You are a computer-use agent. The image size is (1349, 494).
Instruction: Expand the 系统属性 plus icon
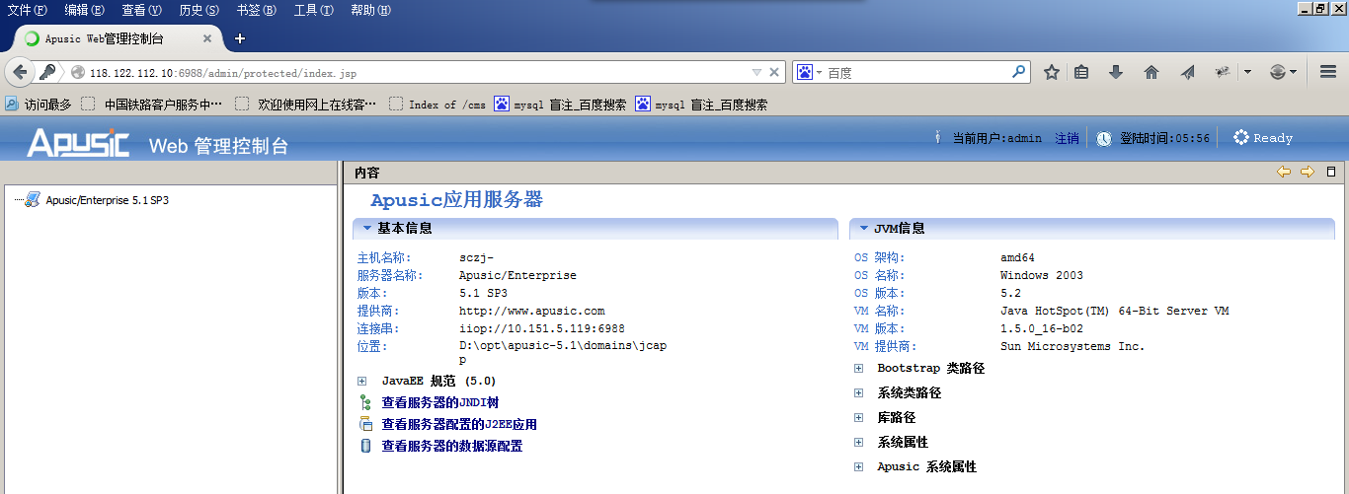point(859,442)
